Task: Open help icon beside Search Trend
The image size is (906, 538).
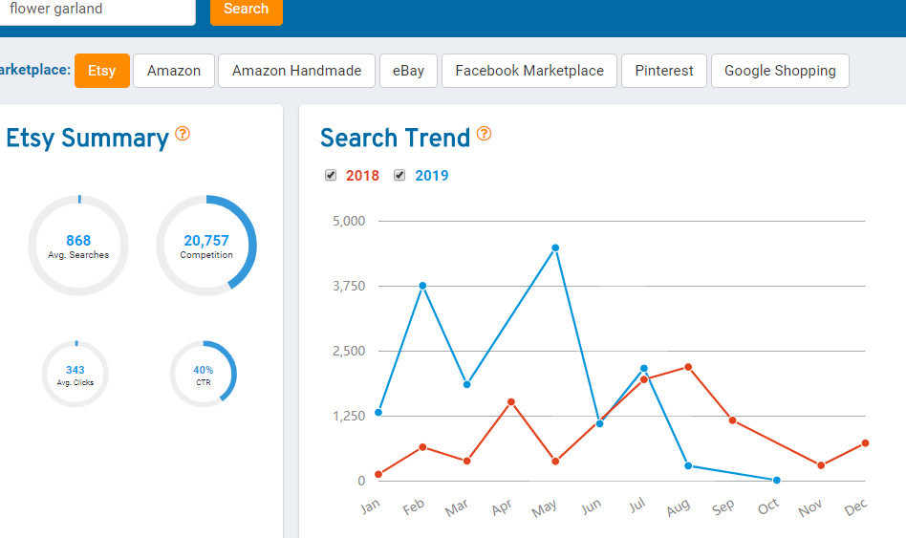Action: point(485,134)
